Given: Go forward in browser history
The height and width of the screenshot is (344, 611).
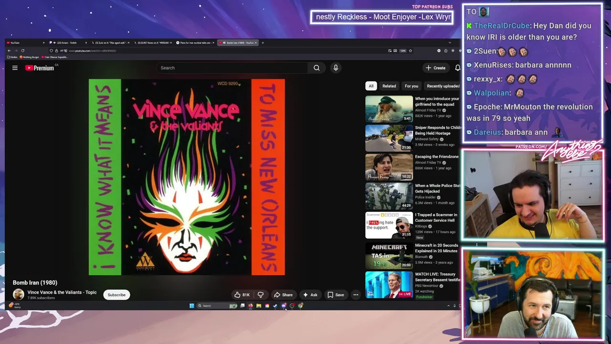Looking at the screenshot, I should 16,51.
